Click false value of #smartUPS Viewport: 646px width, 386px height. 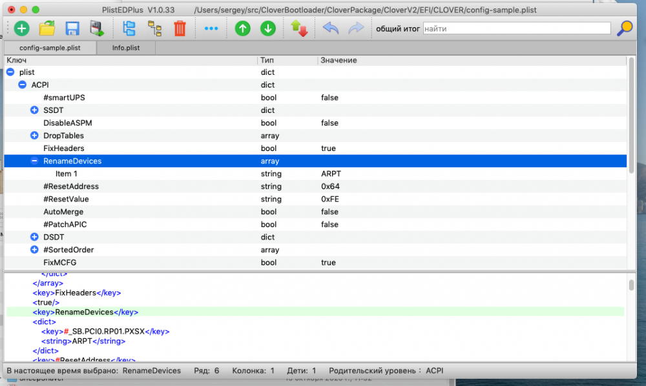pos(329,97)
